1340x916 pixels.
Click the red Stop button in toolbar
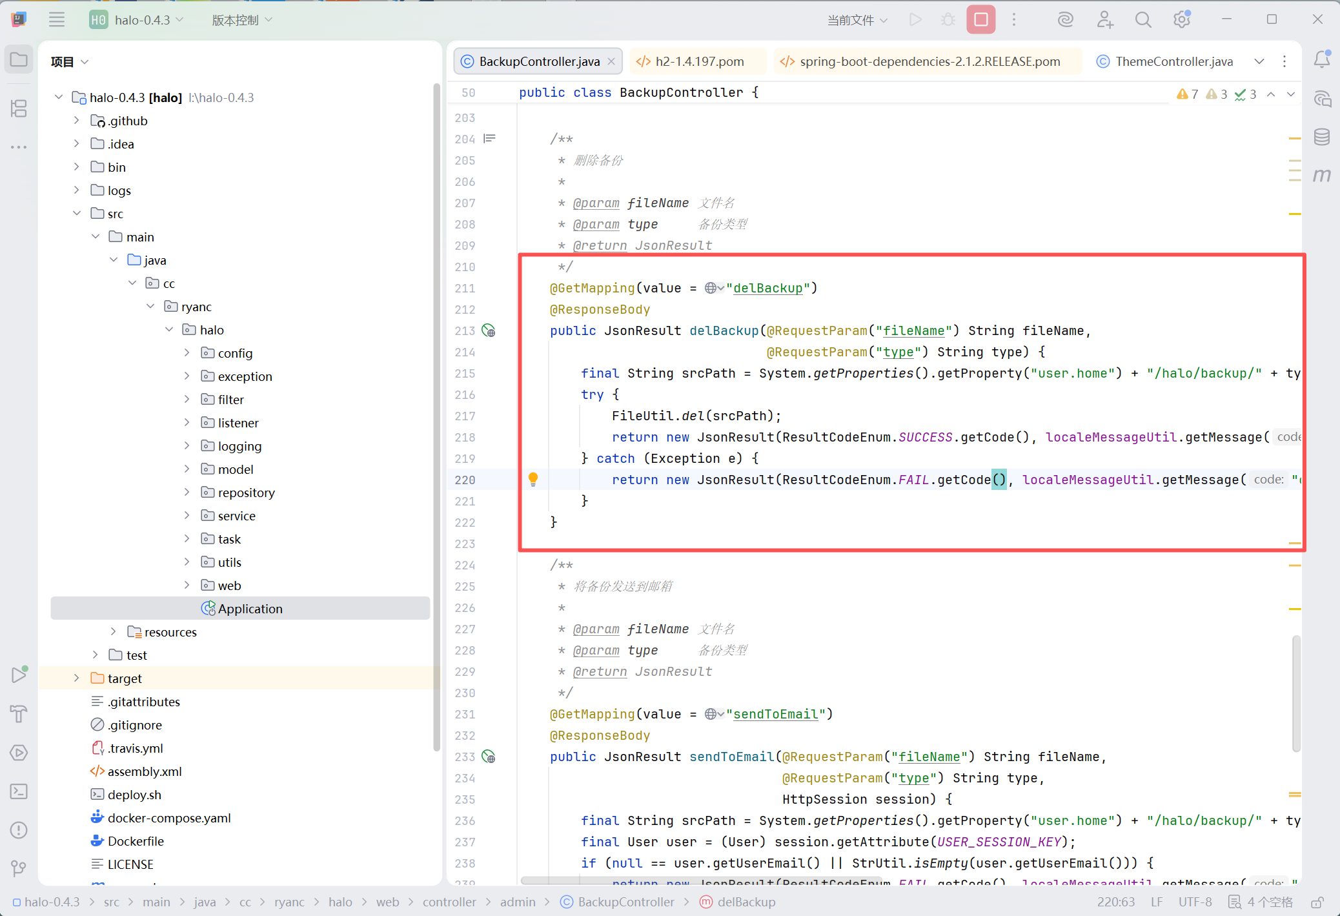pyautogui.click(x=980, y=20)
